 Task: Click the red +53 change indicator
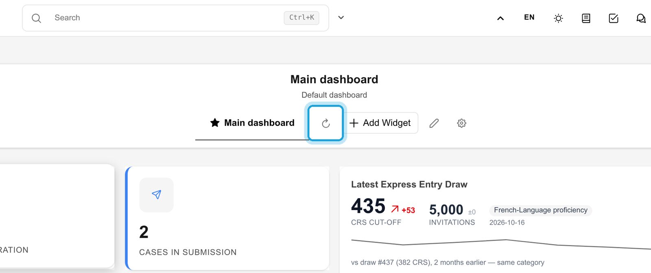[x=403, y=210]
